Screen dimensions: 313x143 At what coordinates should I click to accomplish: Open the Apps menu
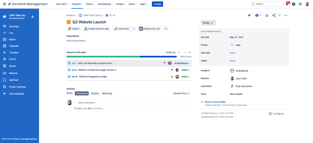click(144, 4)
